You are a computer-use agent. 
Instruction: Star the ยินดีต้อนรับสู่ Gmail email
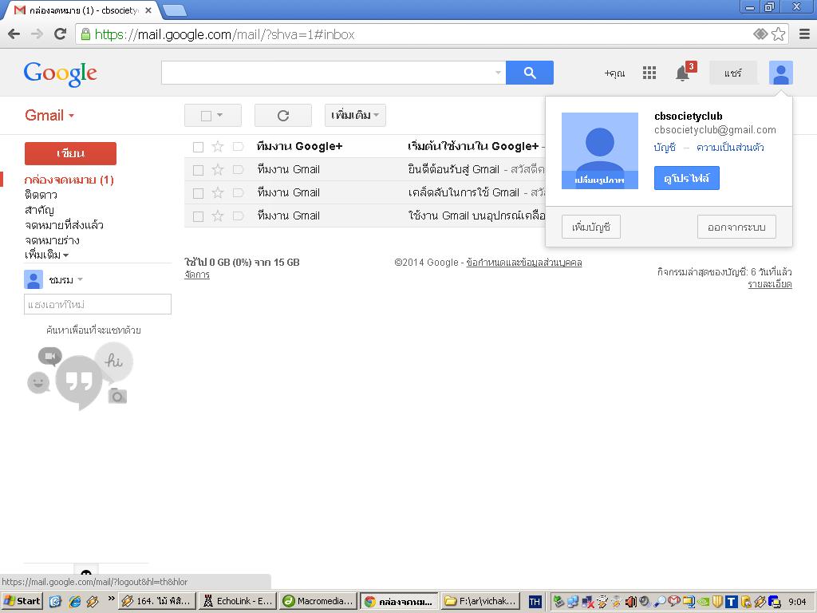tap(218, 169)
